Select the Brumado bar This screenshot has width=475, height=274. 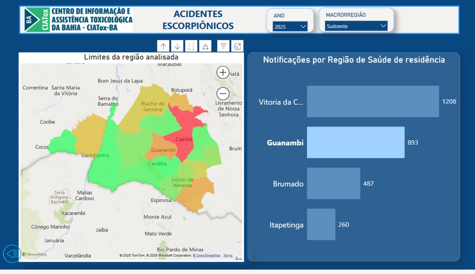coord(333,183)
